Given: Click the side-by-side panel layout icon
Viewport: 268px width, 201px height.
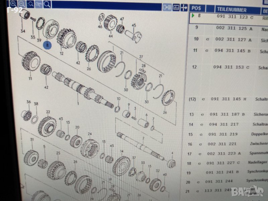Looking at the screenshot, I should tap(166, 7).
